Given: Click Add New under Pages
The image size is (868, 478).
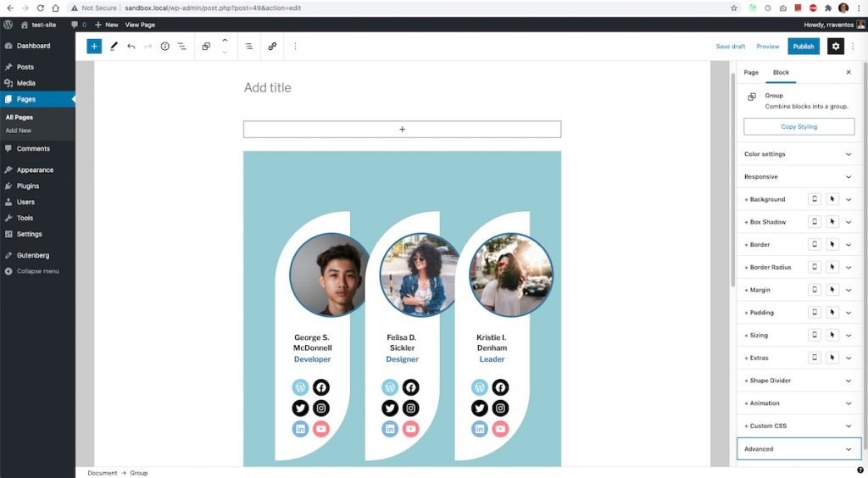Looking at the screenshot, I should (19, 131).
